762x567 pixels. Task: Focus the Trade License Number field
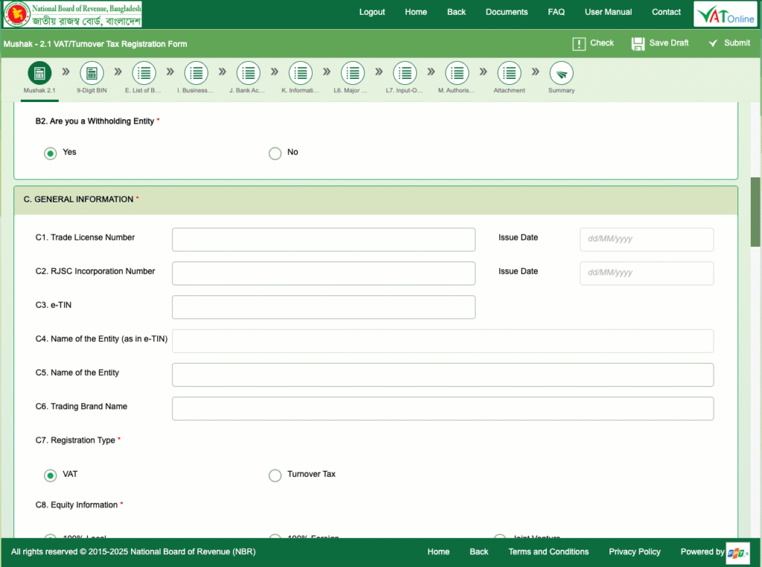coord(324,240)
